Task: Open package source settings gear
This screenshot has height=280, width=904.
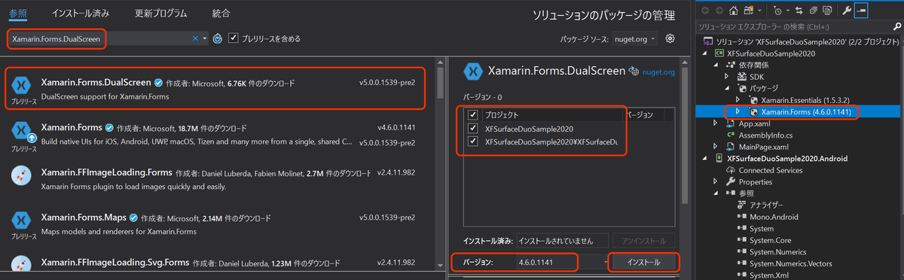Action: [x=670, y=38]
